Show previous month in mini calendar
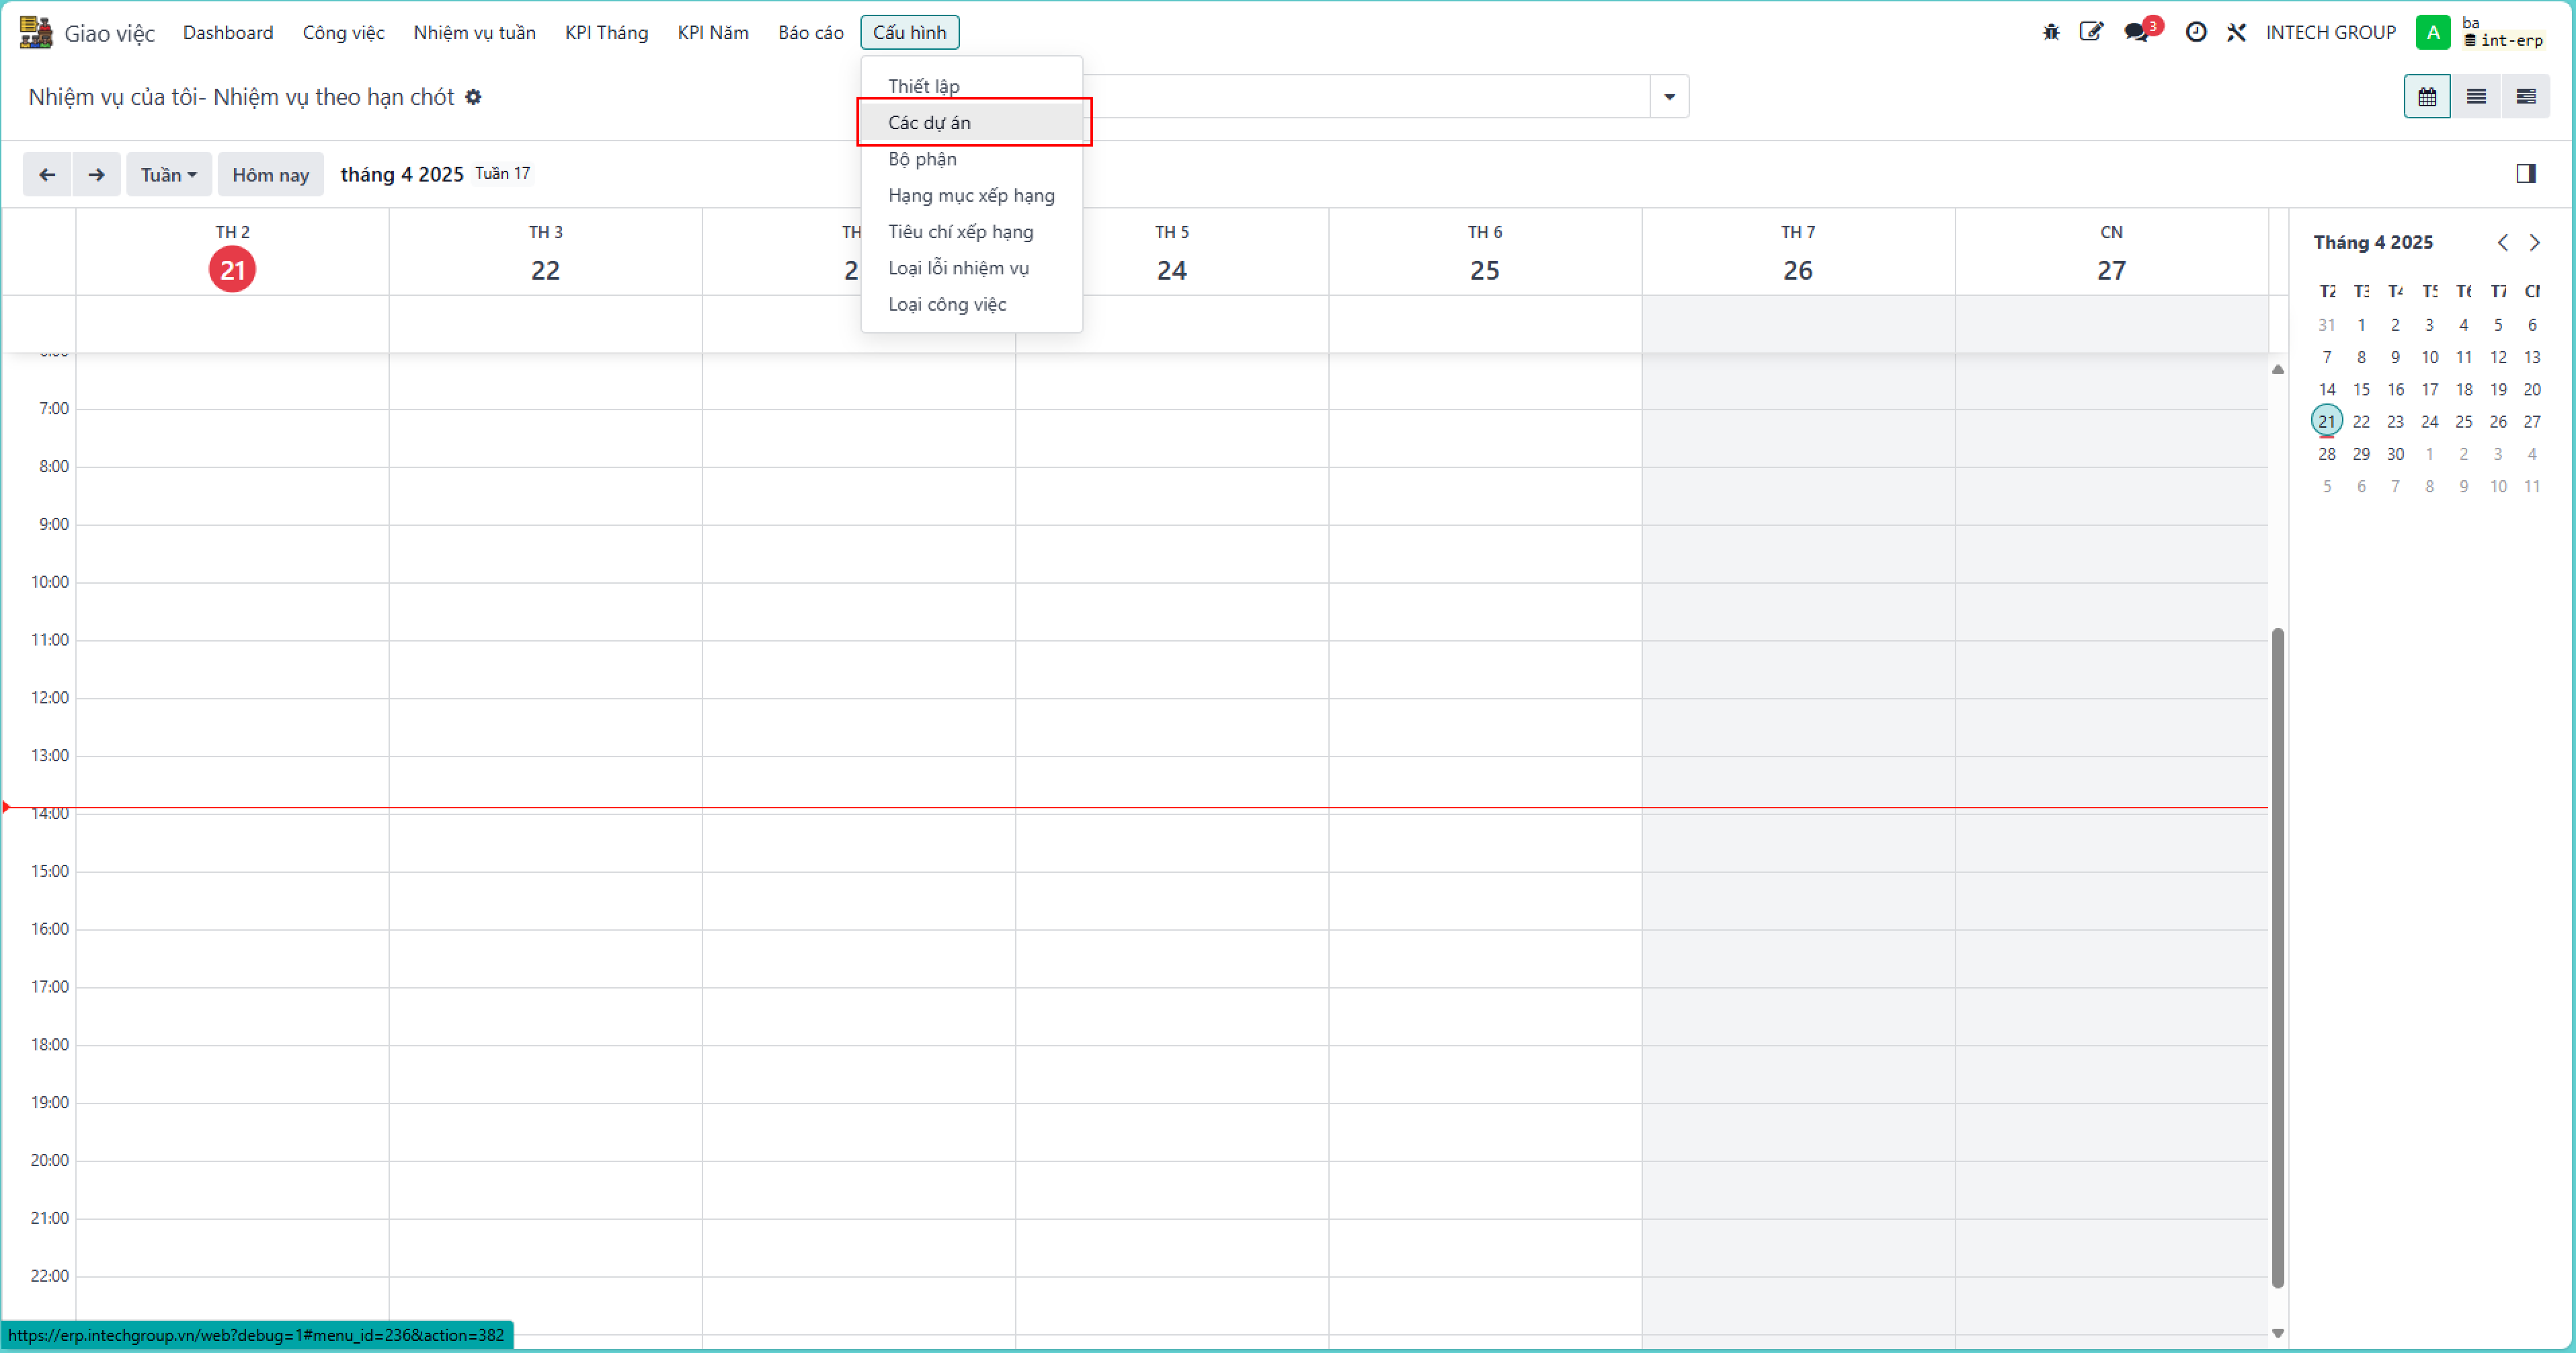Screen dimensions: 2576x1353 pos(2503,243)
